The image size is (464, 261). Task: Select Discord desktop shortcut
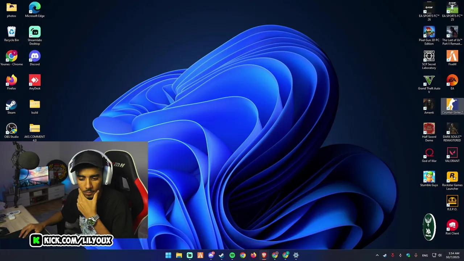[35, 58]
